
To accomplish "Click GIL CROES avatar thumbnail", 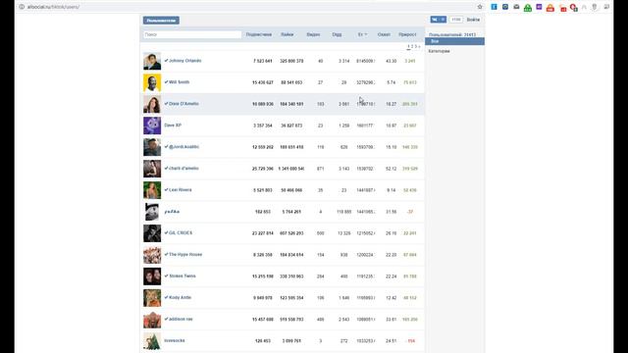I will click(x=152, y=233).
